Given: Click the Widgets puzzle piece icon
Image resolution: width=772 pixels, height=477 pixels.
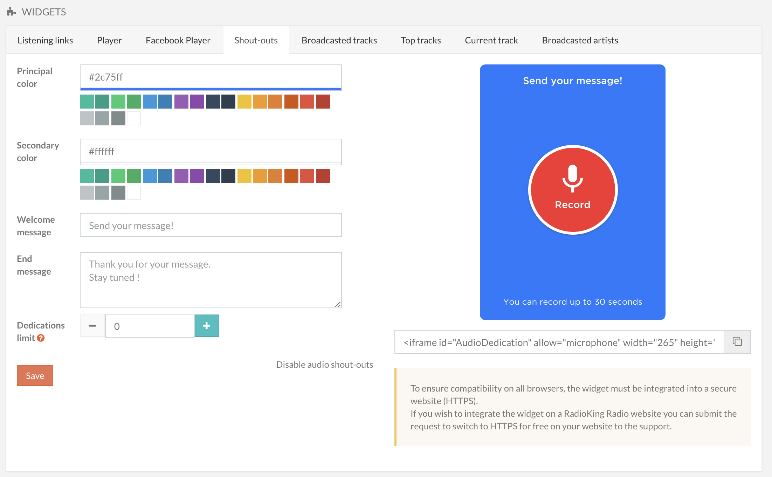Looking at the screenshot, I should click(11, 12).
